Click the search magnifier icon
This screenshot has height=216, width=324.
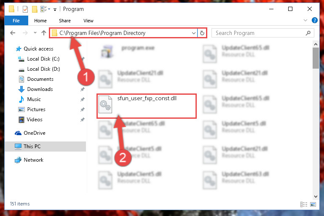coord(308,33)
